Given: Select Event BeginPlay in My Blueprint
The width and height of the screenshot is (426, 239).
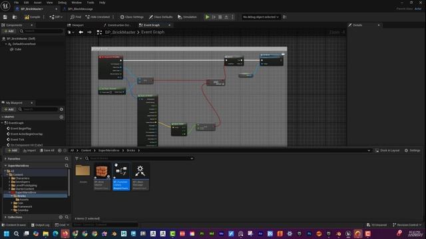Looking at the screenshot, I should (21, 128).
